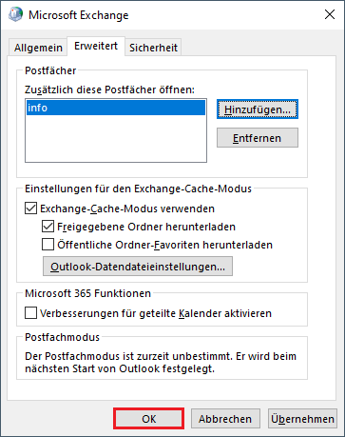Select the Erweitert tab
The image size is (345, 437).
96,46
